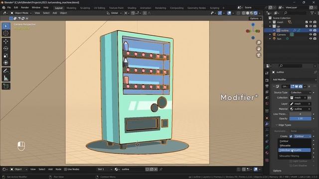
Task: Select the Annotate tool
Action: click(x=6, y=71)
